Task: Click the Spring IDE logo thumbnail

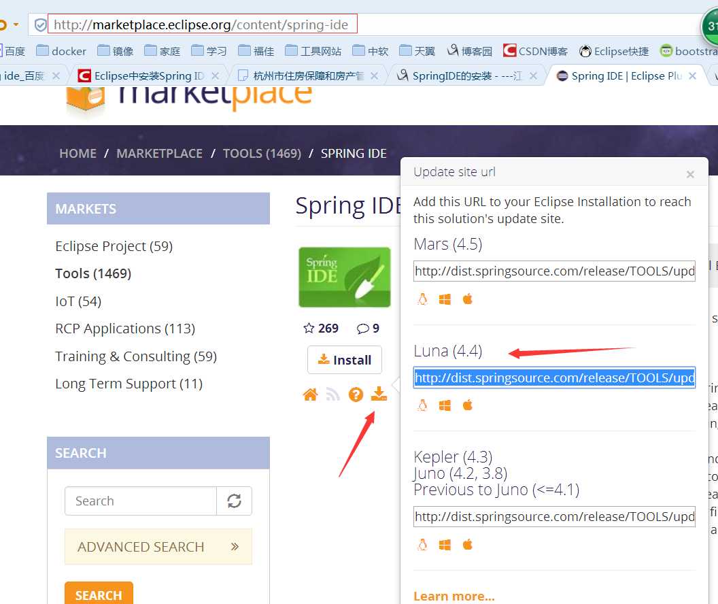Action: point(344,278)
